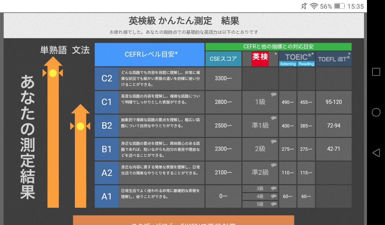
Task: Tap the speech bubble icon beside 1級
Action: coord(273,95)
